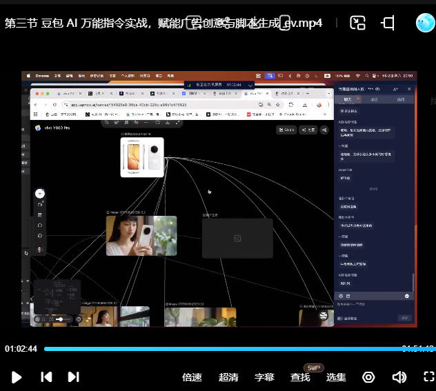Image resolution: width=436 pixels, height=391 pixels.
Task: Switch to the rightmost chat panel tab
Action: click(400, 99)
